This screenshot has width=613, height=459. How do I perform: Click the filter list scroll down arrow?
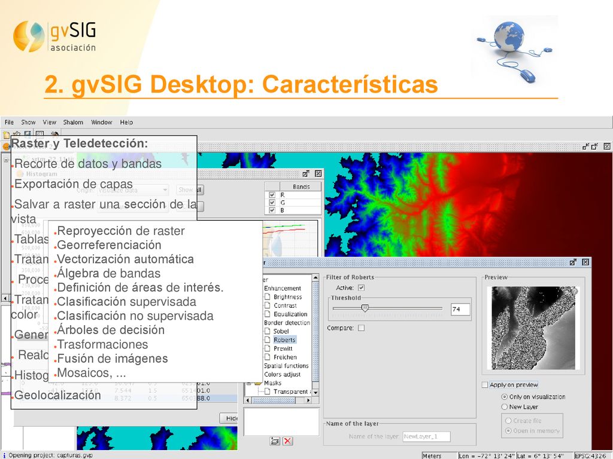tap(315, 392)
